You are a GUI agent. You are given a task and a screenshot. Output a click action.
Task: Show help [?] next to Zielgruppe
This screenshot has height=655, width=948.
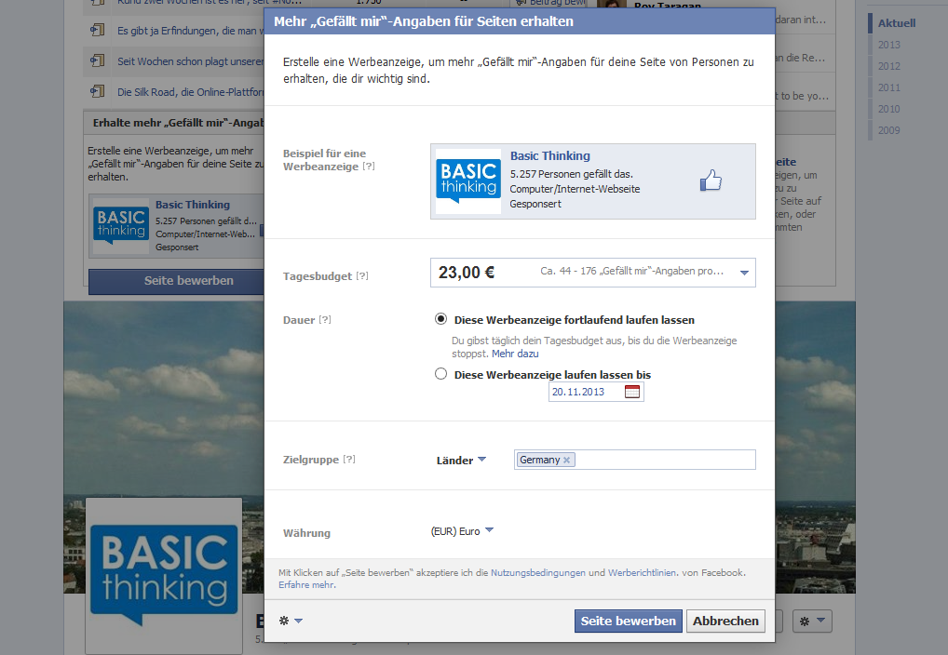point(349,460)
